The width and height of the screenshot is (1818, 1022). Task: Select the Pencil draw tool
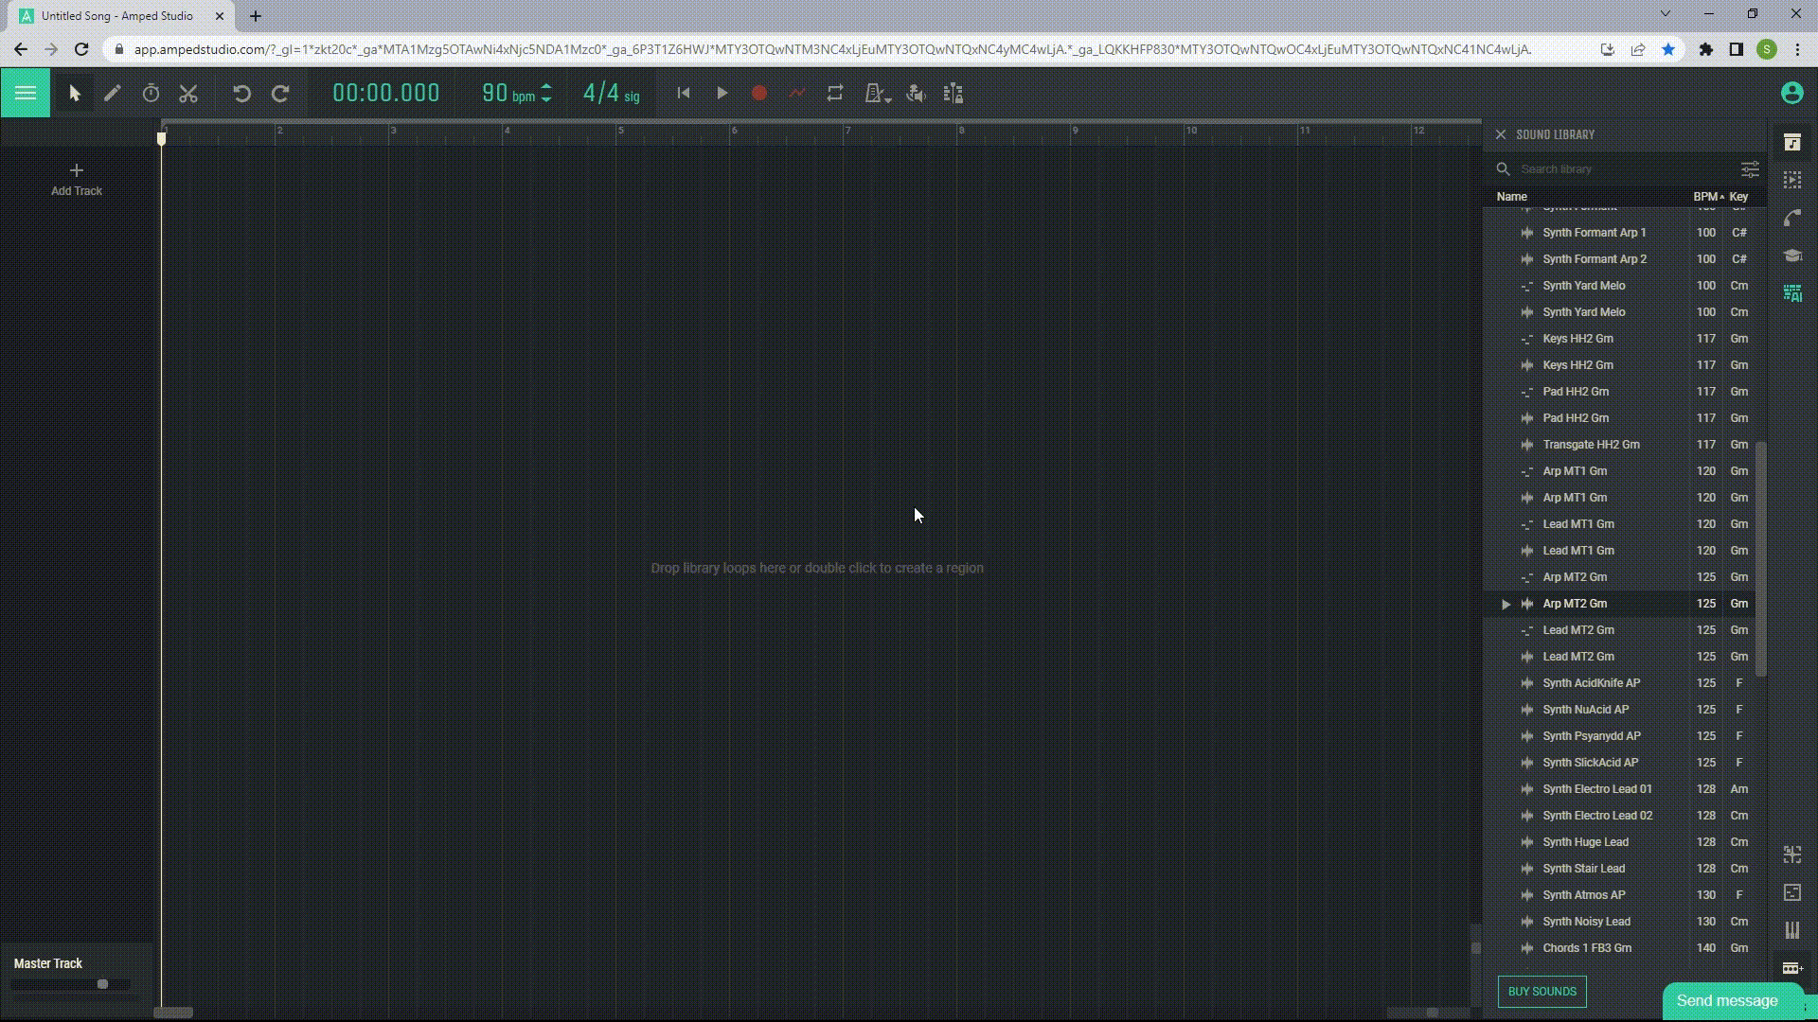(x=113, y=94)
